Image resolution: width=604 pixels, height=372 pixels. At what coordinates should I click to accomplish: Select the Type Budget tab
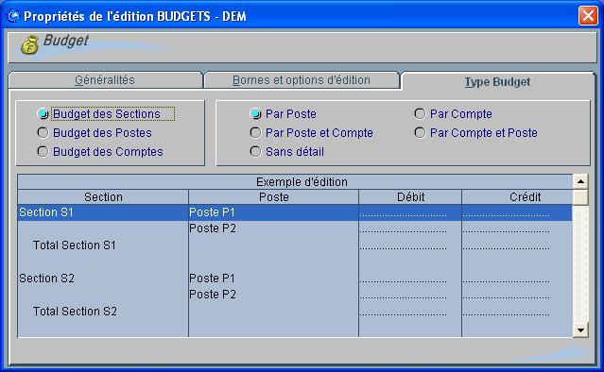497,81
